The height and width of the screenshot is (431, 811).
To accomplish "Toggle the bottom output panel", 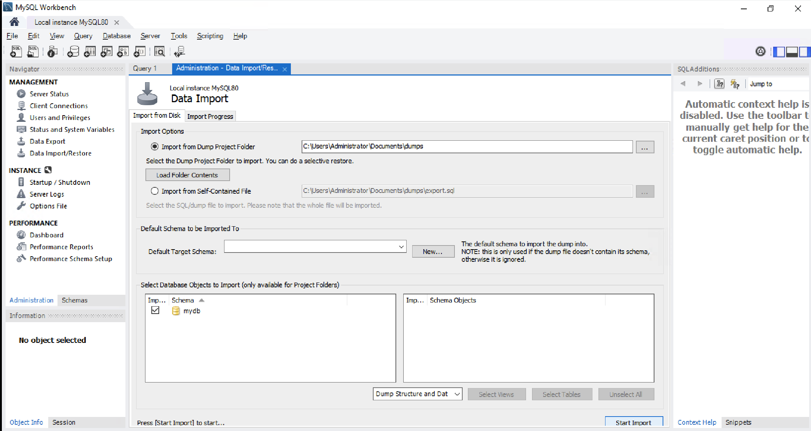I will click(792, 51).
